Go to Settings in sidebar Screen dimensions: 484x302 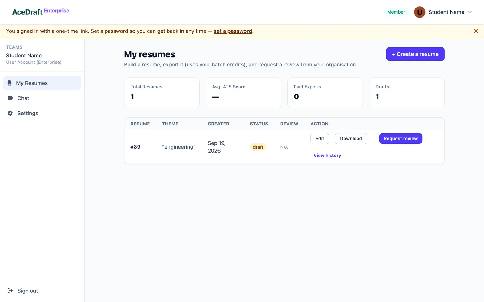(42, 113)
